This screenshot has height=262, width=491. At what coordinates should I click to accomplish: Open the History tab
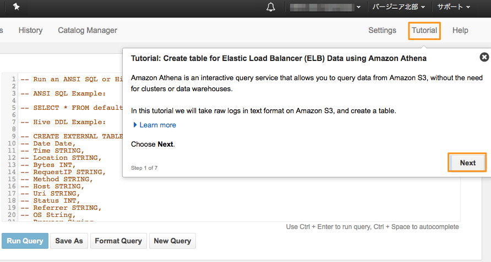(x=30, y=30)
